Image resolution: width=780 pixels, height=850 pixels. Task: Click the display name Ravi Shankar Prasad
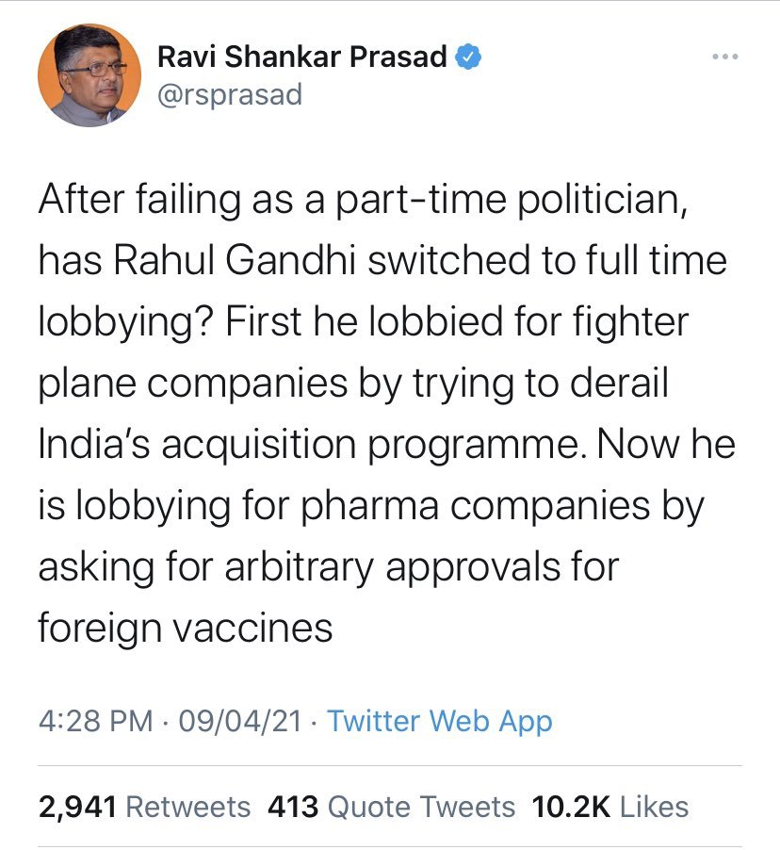click(x=301, y=57)
